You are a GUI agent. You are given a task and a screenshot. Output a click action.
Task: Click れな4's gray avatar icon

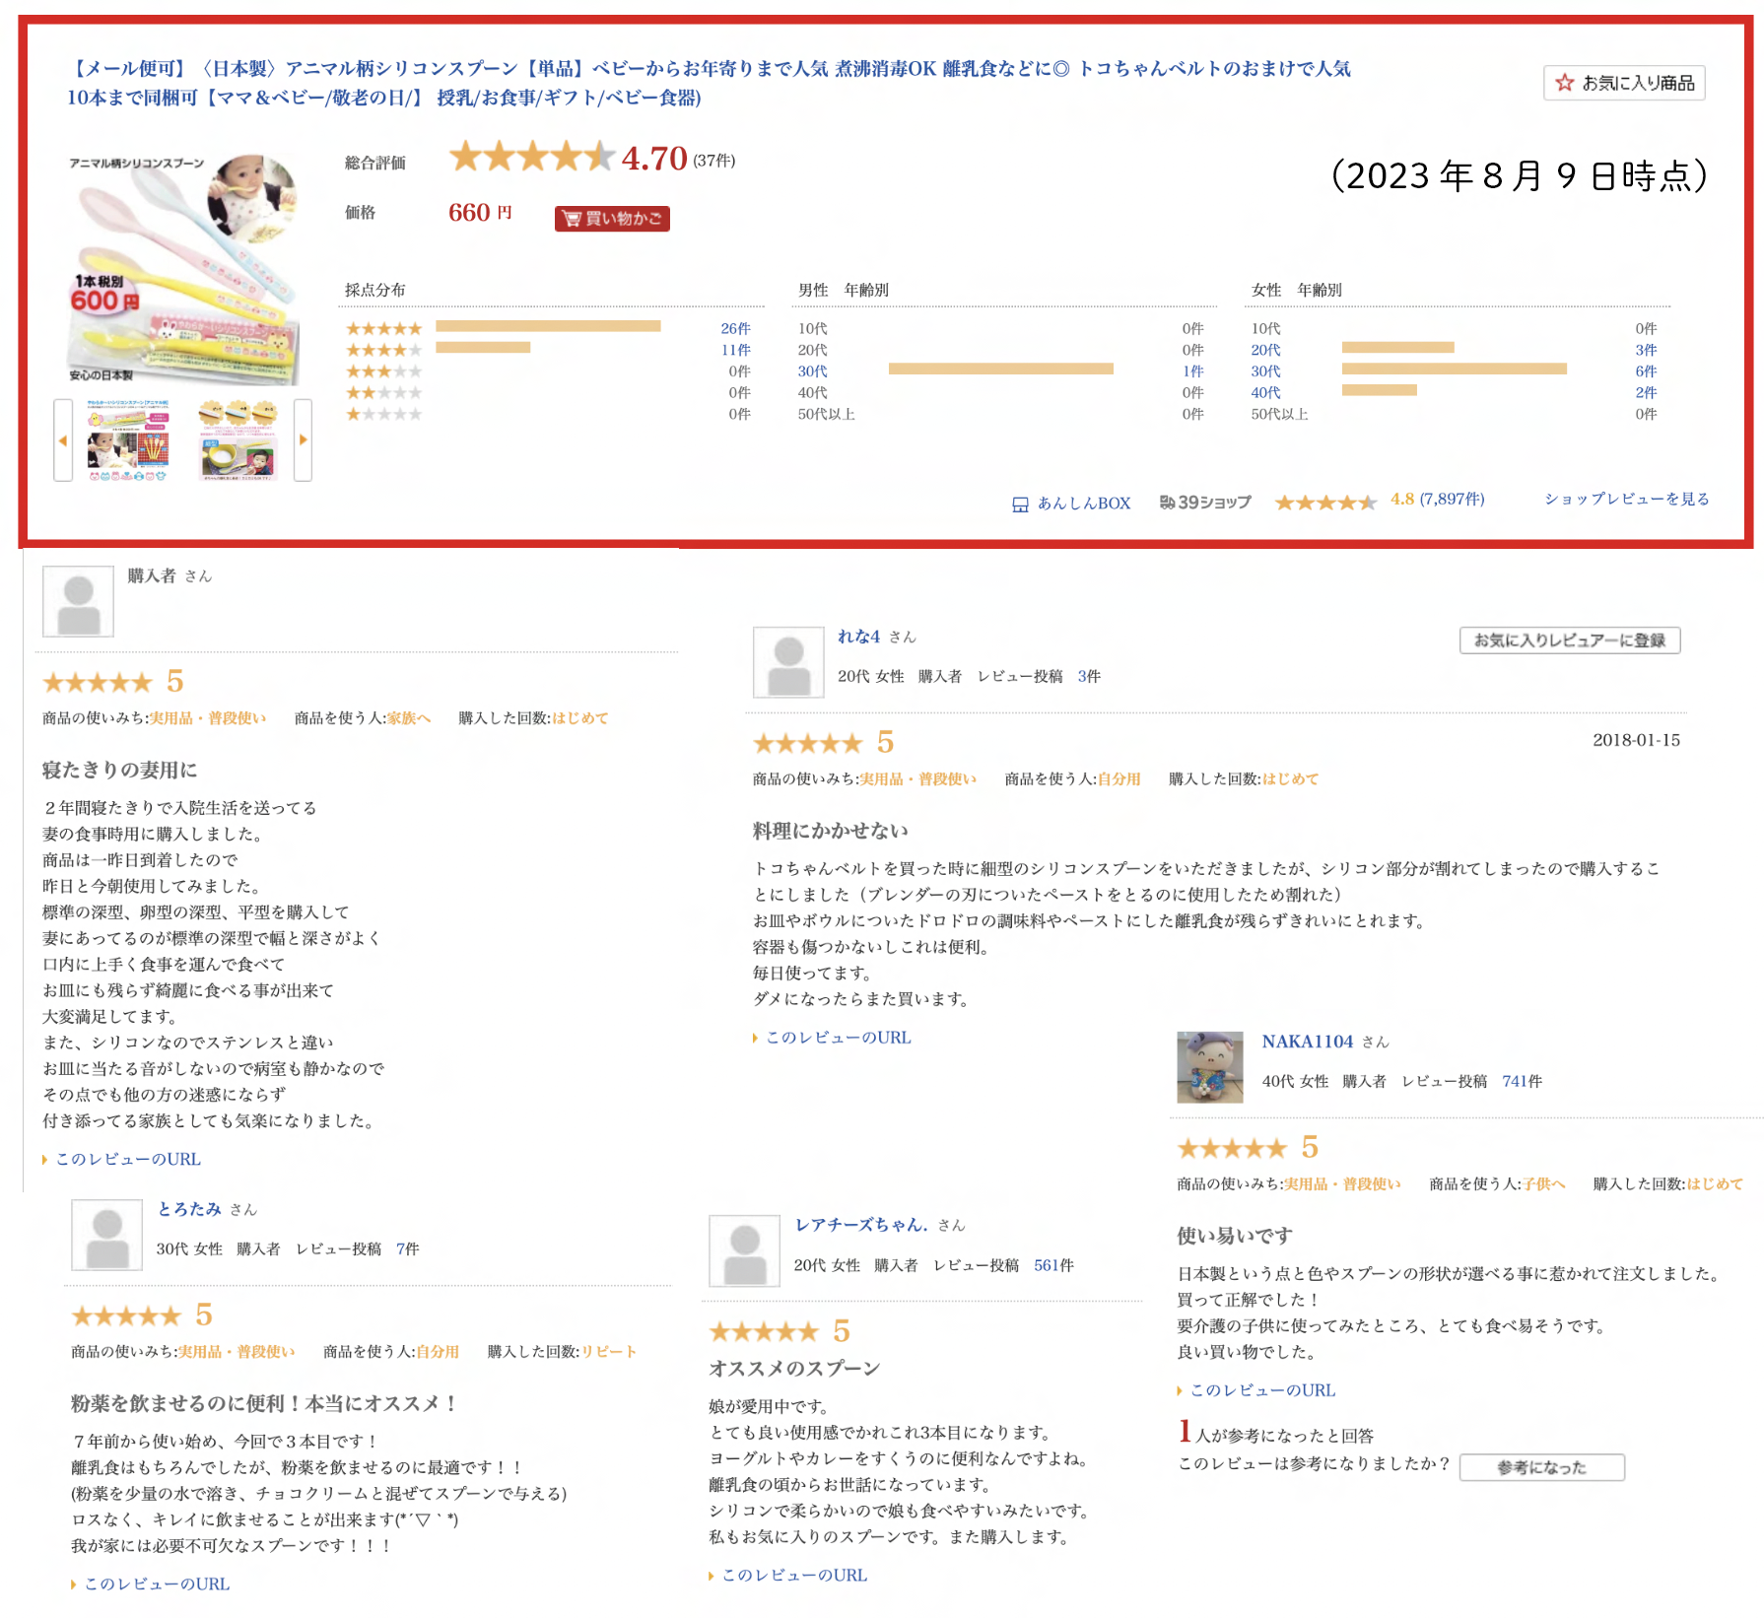(788, 662)
